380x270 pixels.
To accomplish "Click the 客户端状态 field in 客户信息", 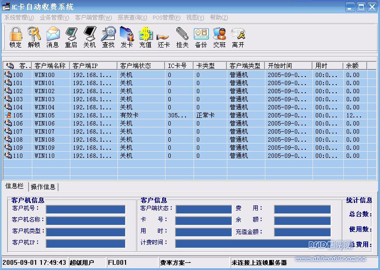I will (204, 209).
